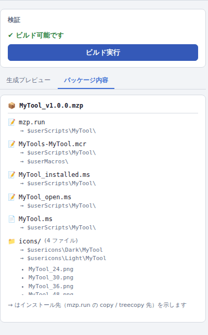This screenshot has width=208, height=335.
Task: Click MyTool_24.png in the icons list
Action: [51, 269]
